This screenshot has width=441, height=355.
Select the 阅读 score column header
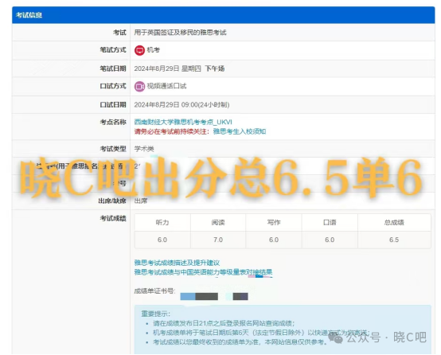click(x=218, y=223)
